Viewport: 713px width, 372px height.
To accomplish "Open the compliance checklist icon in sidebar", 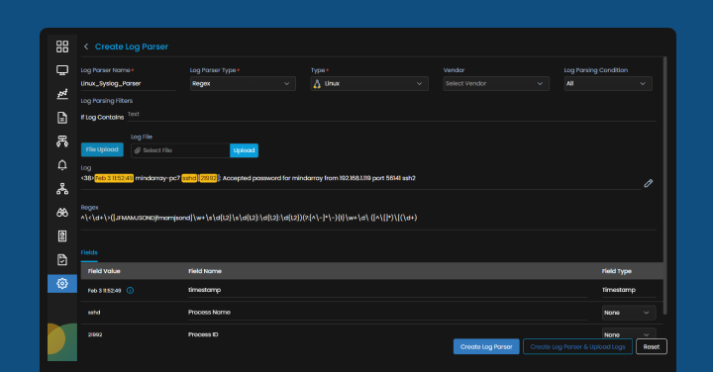I will 62,259.
